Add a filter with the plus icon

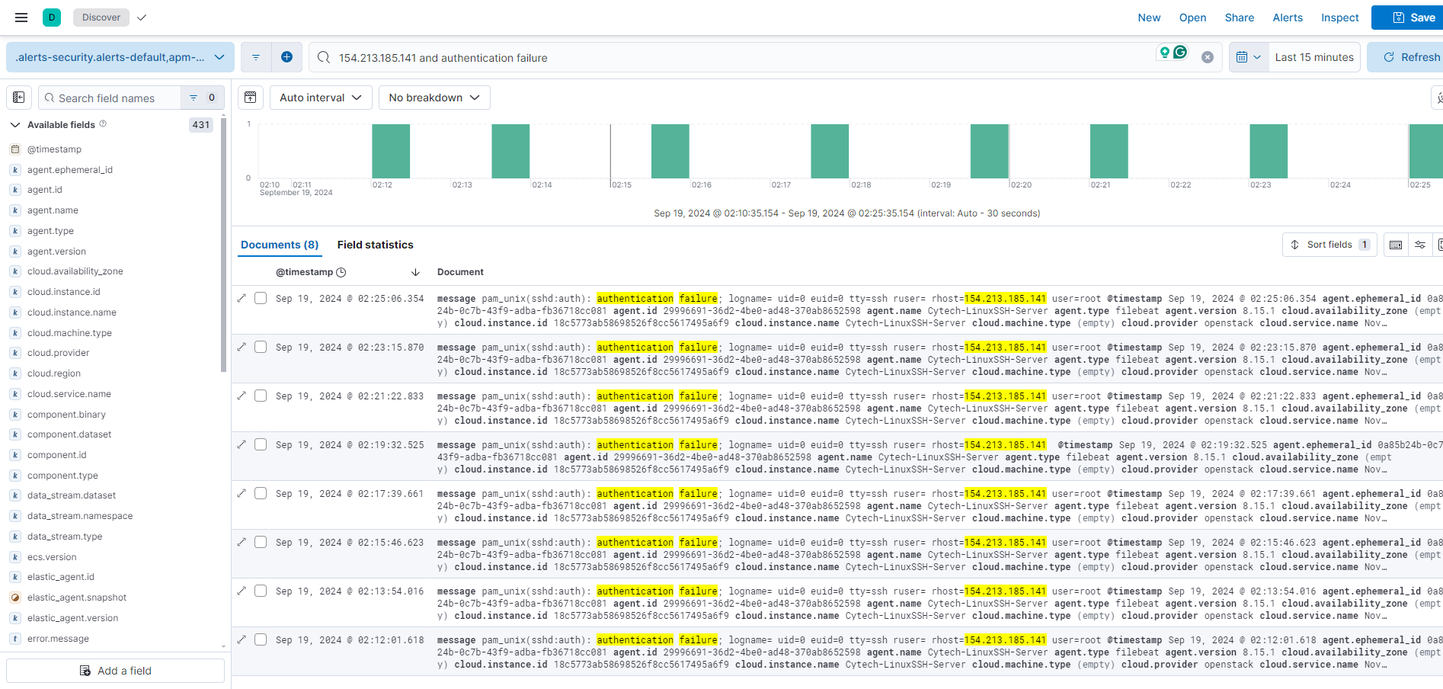(286, 57)
